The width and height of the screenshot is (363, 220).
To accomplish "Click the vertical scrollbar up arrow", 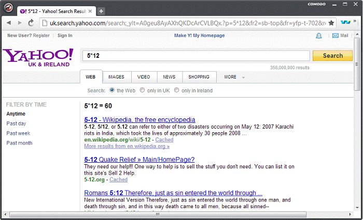I will pyautogui.click(x=357, y=35).
